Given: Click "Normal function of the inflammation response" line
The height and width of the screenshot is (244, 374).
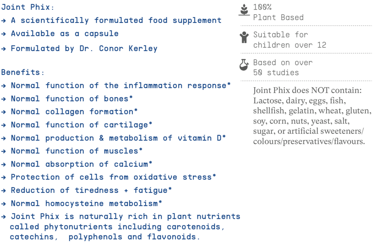Looking at the screenshot, I should [x=121, y=85].
